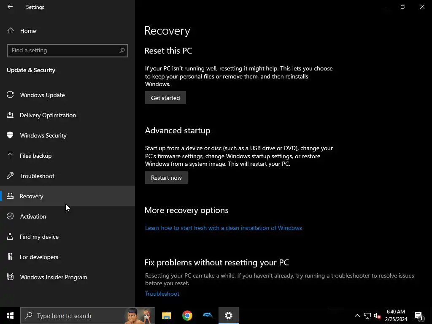
Task: Open Files backup settings
Action: point(67,156)
